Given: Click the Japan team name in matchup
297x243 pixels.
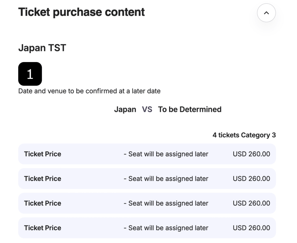Looking at the screenshot, I should tap(125, 109).
